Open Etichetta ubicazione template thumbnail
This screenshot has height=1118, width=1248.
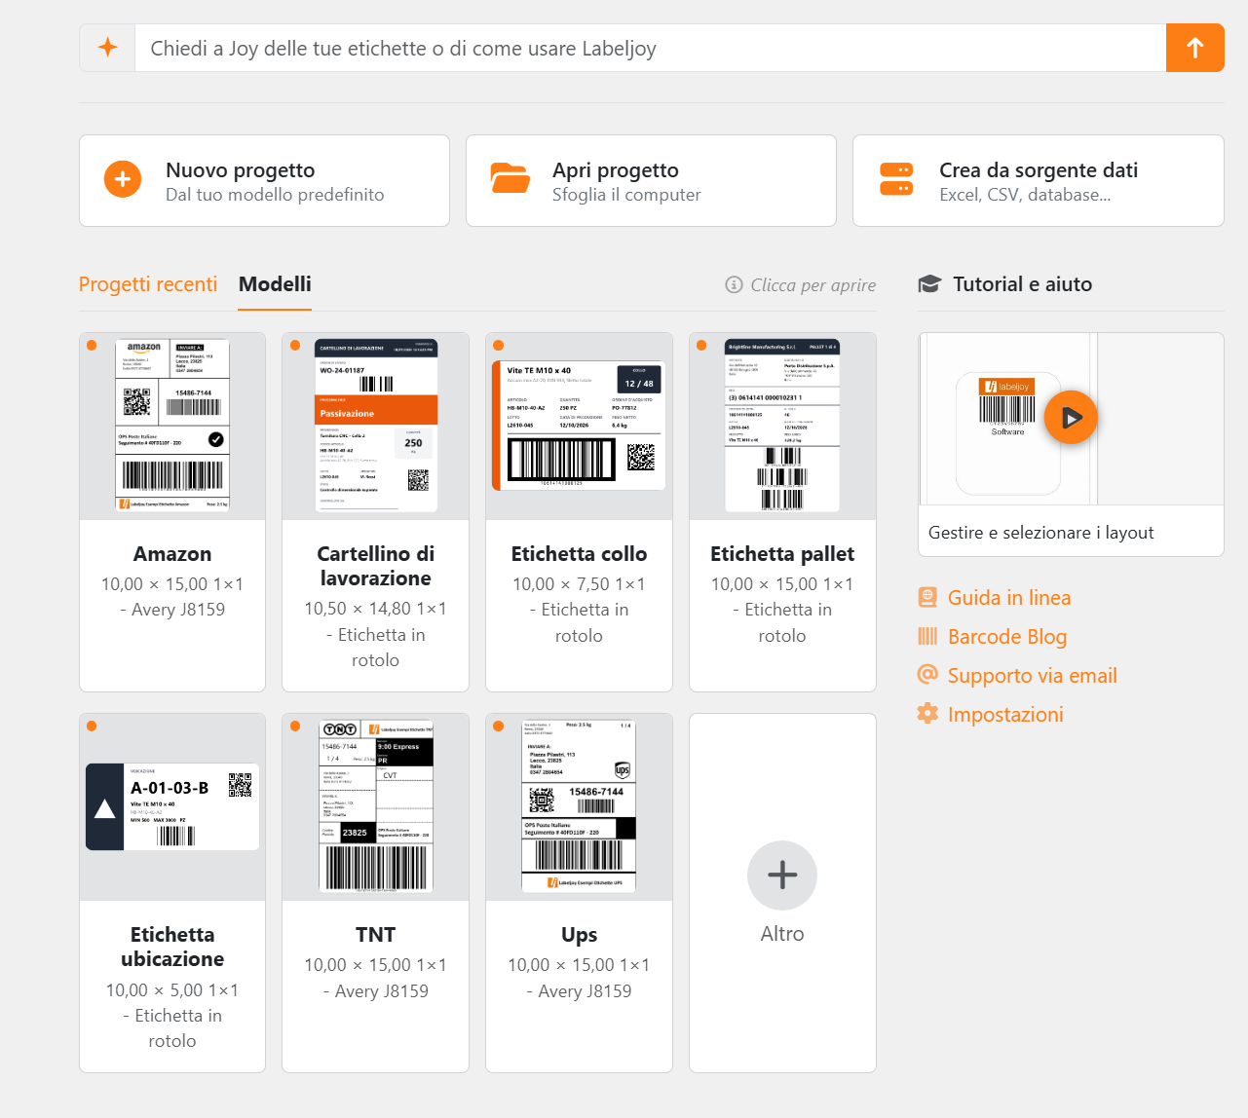pyautogui.click(x=172, y=806)
